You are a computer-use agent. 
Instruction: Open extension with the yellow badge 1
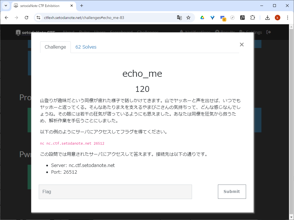(x=223, y=18)
